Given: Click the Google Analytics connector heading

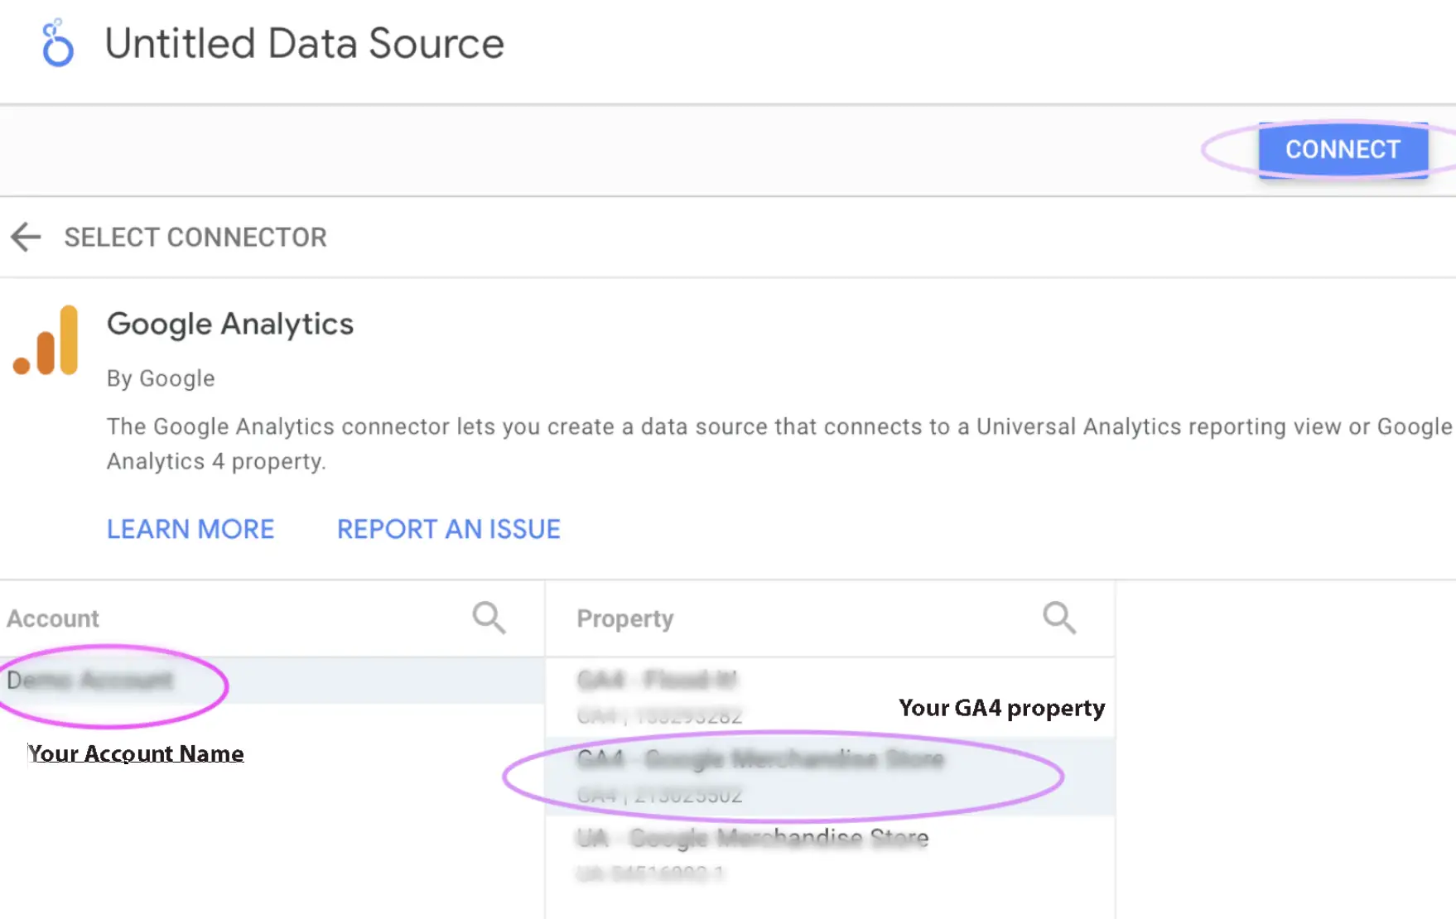Looking at the screenshot, I should point(230,324).
